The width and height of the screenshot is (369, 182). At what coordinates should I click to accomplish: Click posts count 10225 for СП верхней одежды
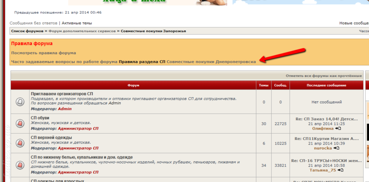[x=280, y=143]
